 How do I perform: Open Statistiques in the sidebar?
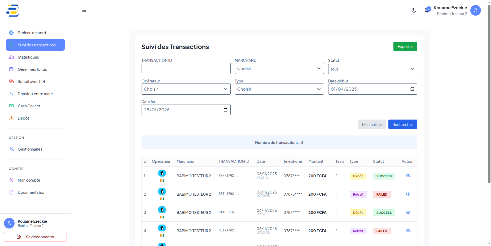point(28,57)
